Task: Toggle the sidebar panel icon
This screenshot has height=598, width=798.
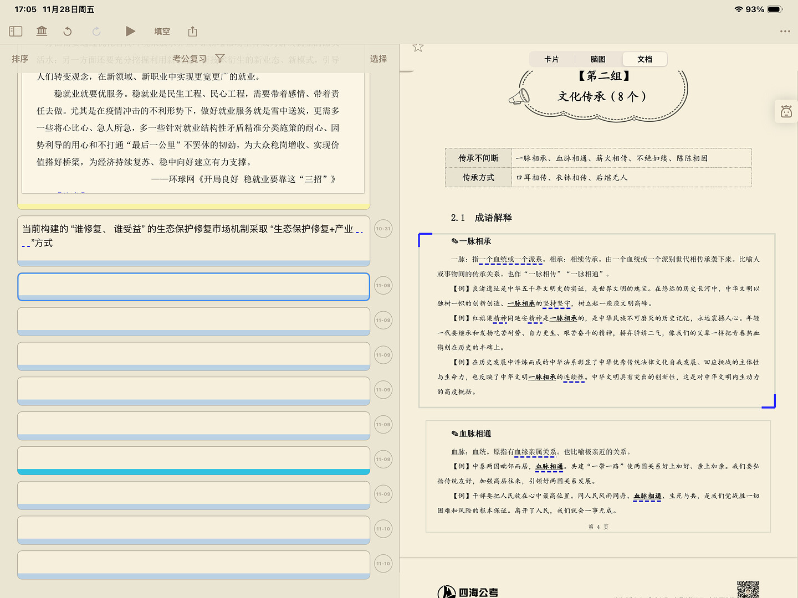Action: point(16,32)
